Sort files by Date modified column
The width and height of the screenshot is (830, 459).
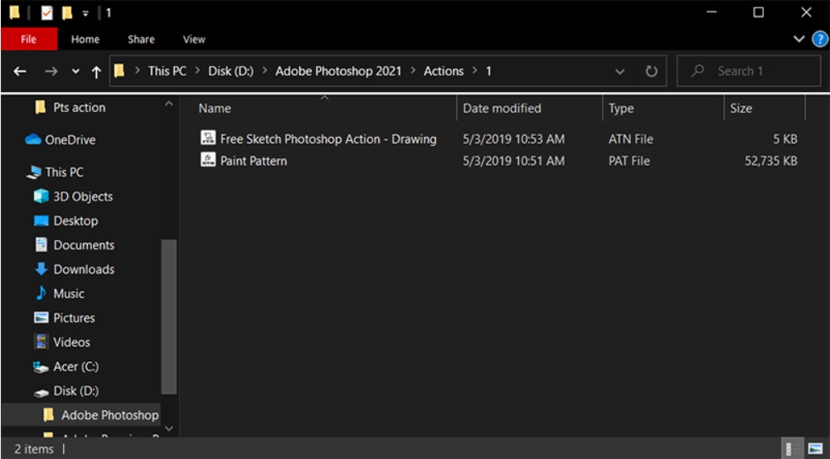[502, 109]
